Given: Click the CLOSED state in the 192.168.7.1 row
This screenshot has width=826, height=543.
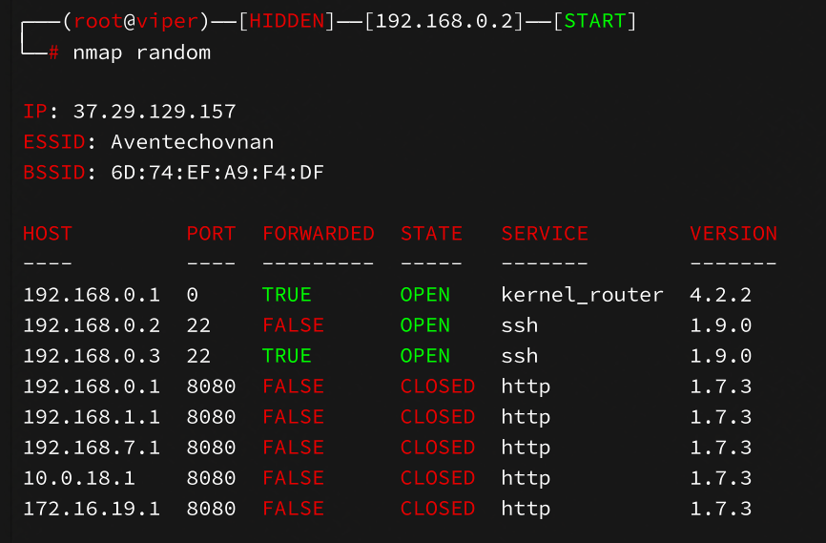Looking at the screenshot, I should point(438,448).
